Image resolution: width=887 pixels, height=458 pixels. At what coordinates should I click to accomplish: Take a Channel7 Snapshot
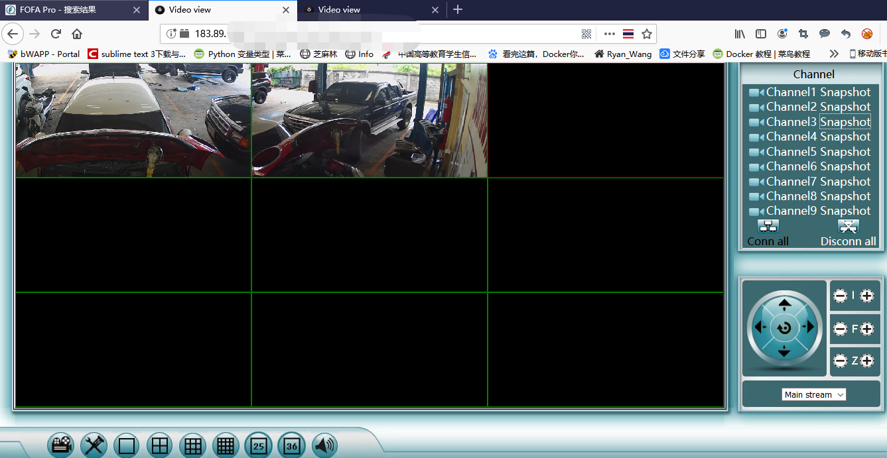[845, 182]
